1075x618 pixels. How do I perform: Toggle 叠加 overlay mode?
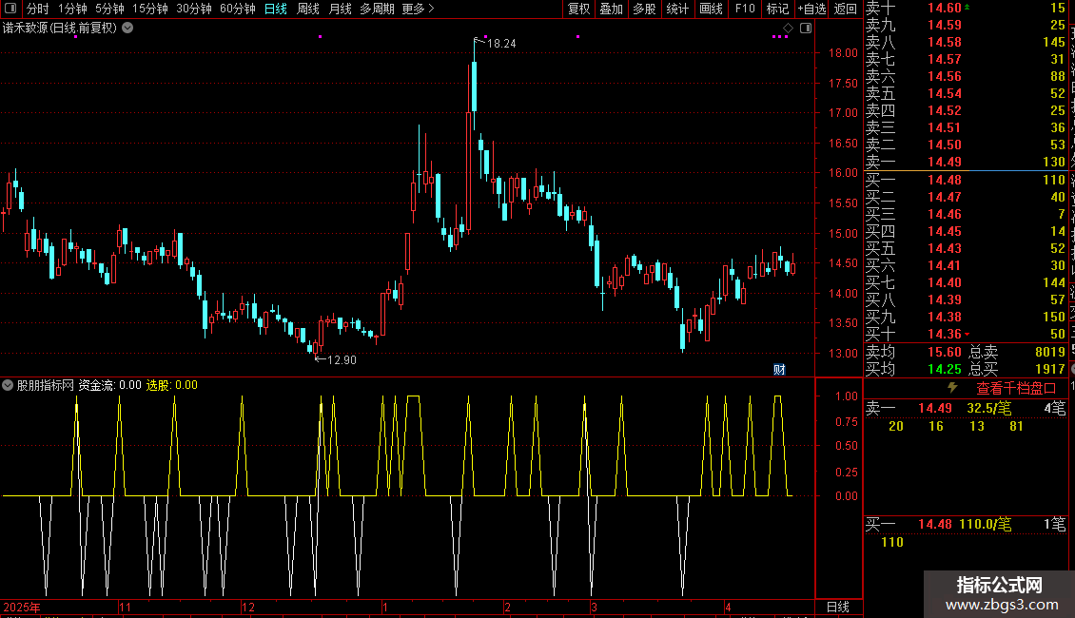click(611, 9)
